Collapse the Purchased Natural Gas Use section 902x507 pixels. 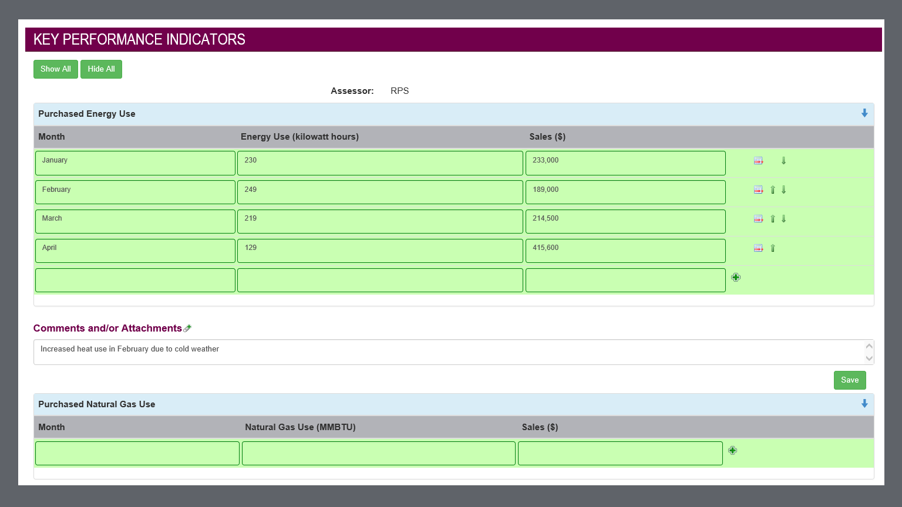click(864, 404)
